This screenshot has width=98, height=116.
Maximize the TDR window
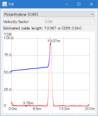click(79, 4)
